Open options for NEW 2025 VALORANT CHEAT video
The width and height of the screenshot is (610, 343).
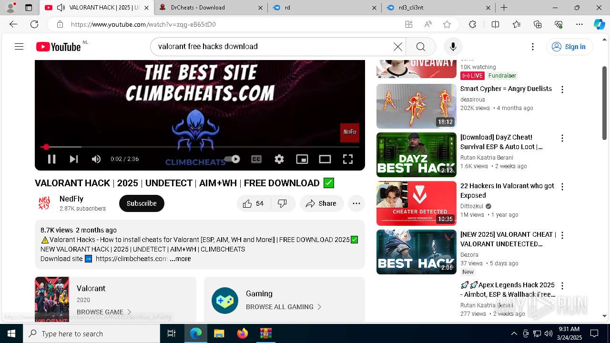coord(562,235)
